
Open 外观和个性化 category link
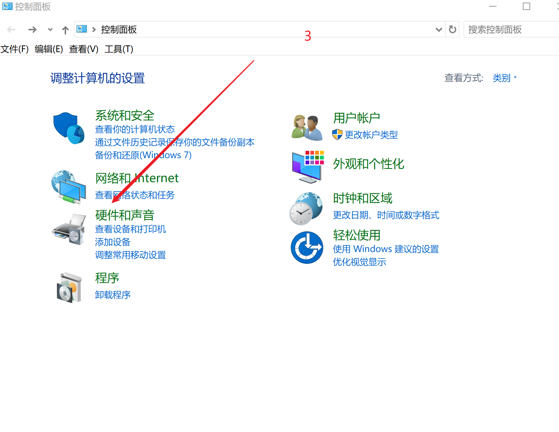click(x=368, y=164)
